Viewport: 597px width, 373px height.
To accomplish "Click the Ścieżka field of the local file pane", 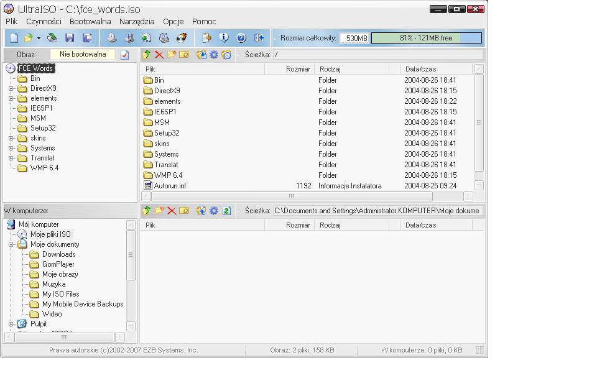I will coord(377,211).
